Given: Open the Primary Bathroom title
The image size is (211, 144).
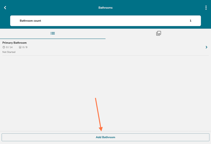Looking at the screenshot, I should coord(14,43).
